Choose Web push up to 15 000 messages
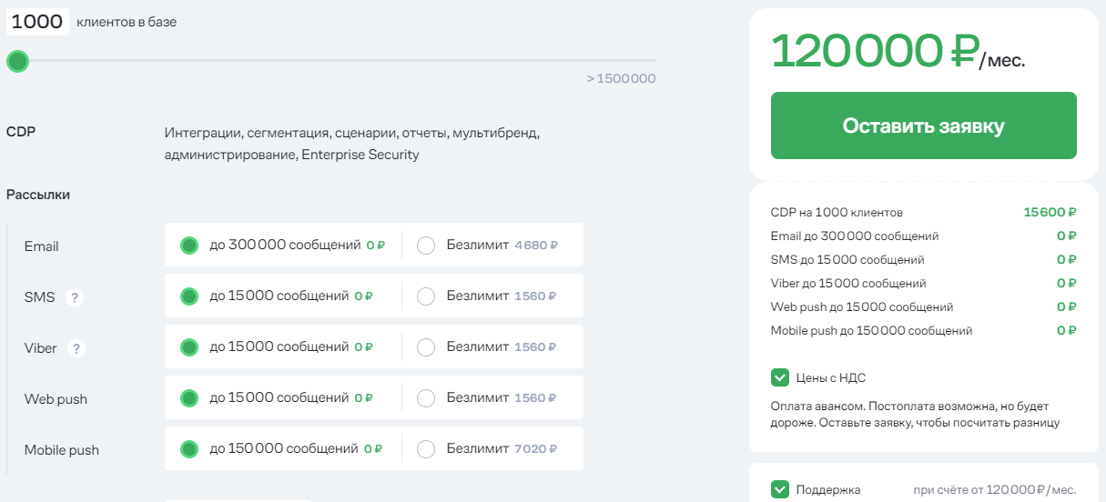 tap(189, 398)
